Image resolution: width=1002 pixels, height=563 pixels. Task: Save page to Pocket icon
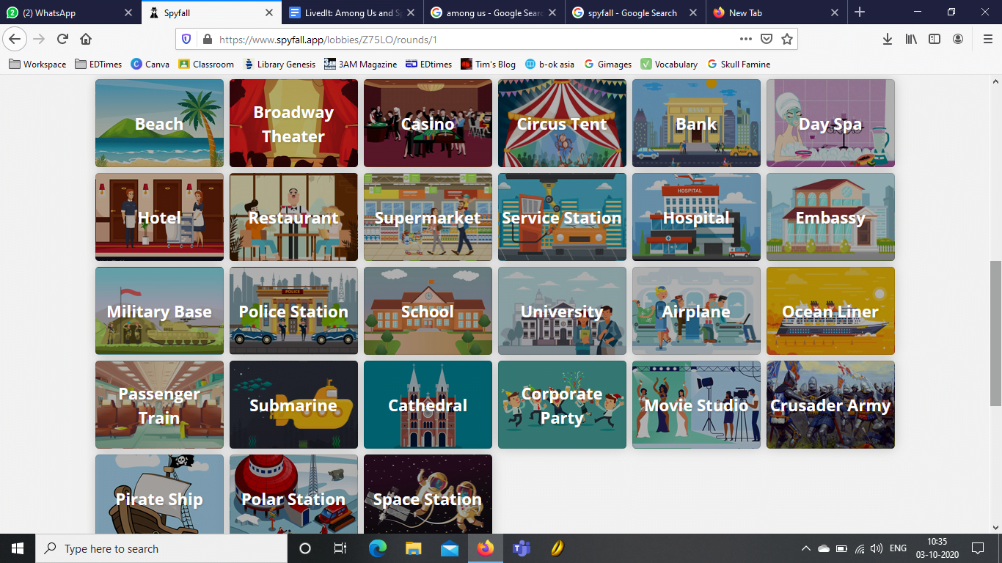(x=767, y=39)
